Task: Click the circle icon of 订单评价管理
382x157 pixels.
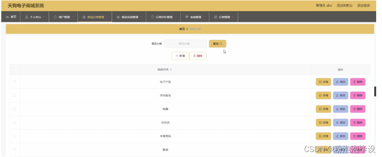Action: [152, 17]
